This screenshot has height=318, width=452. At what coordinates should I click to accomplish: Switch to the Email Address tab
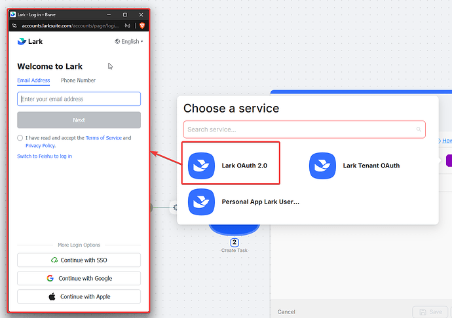pos(33,80)
